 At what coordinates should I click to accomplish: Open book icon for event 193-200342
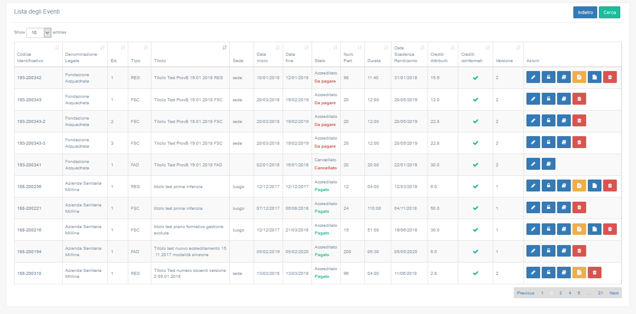click(x=564, y=77)
